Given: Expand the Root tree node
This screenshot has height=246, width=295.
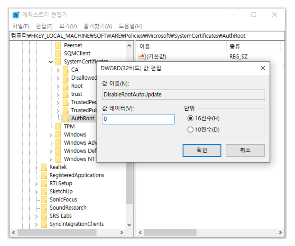Looking at the screenshot, I should [x=58, y=86].
